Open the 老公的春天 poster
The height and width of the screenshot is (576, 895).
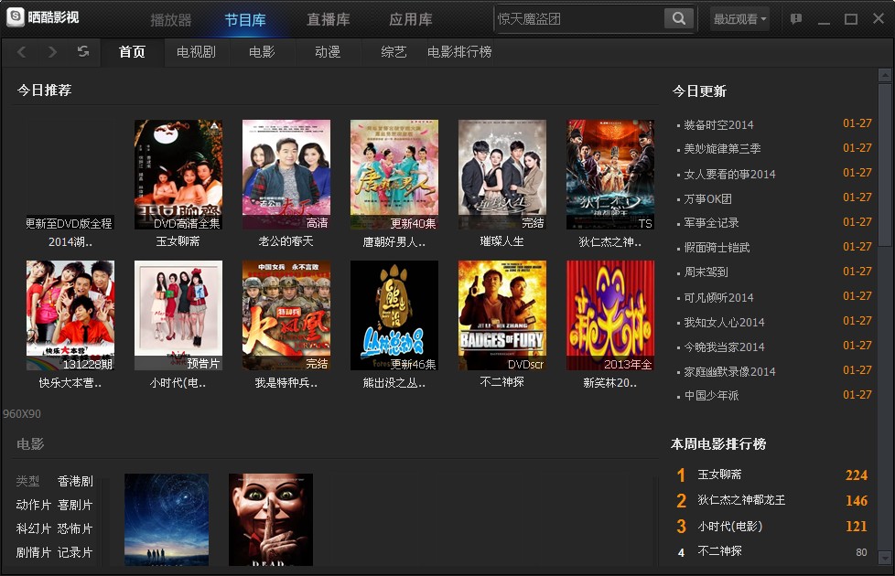coord(286,175)
